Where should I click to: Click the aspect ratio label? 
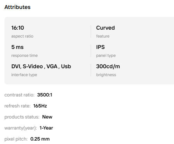click(x=22, y=36)
